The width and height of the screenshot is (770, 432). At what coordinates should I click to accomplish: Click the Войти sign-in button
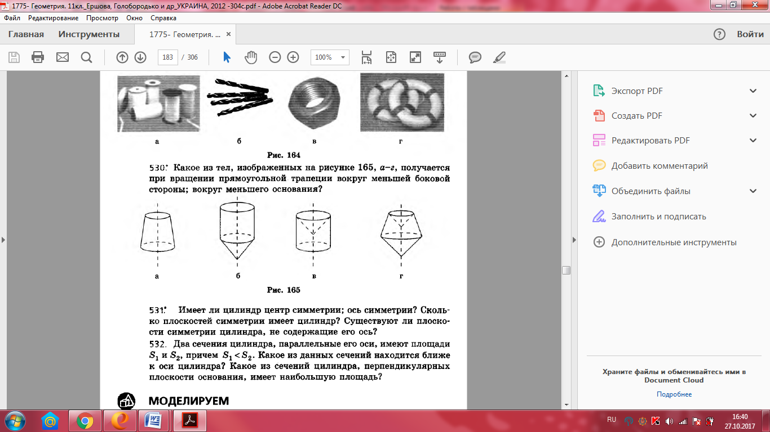pyautogui.click(x=750, y=34)
